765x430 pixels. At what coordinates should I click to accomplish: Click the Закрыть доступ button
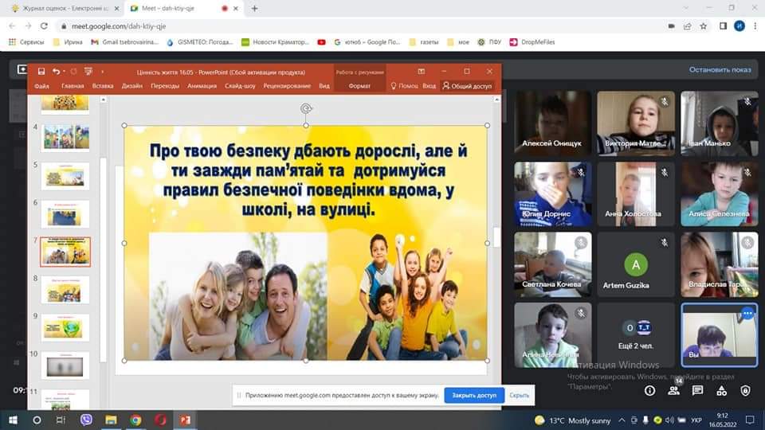(x=474, y=395)
